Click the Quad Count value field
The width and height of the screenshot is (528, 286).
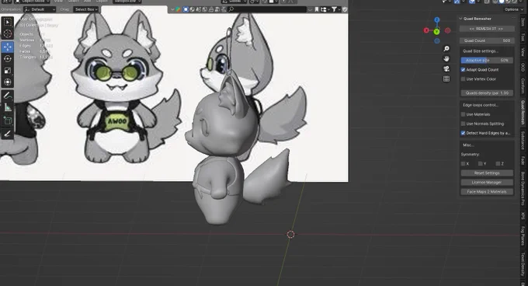487,40
